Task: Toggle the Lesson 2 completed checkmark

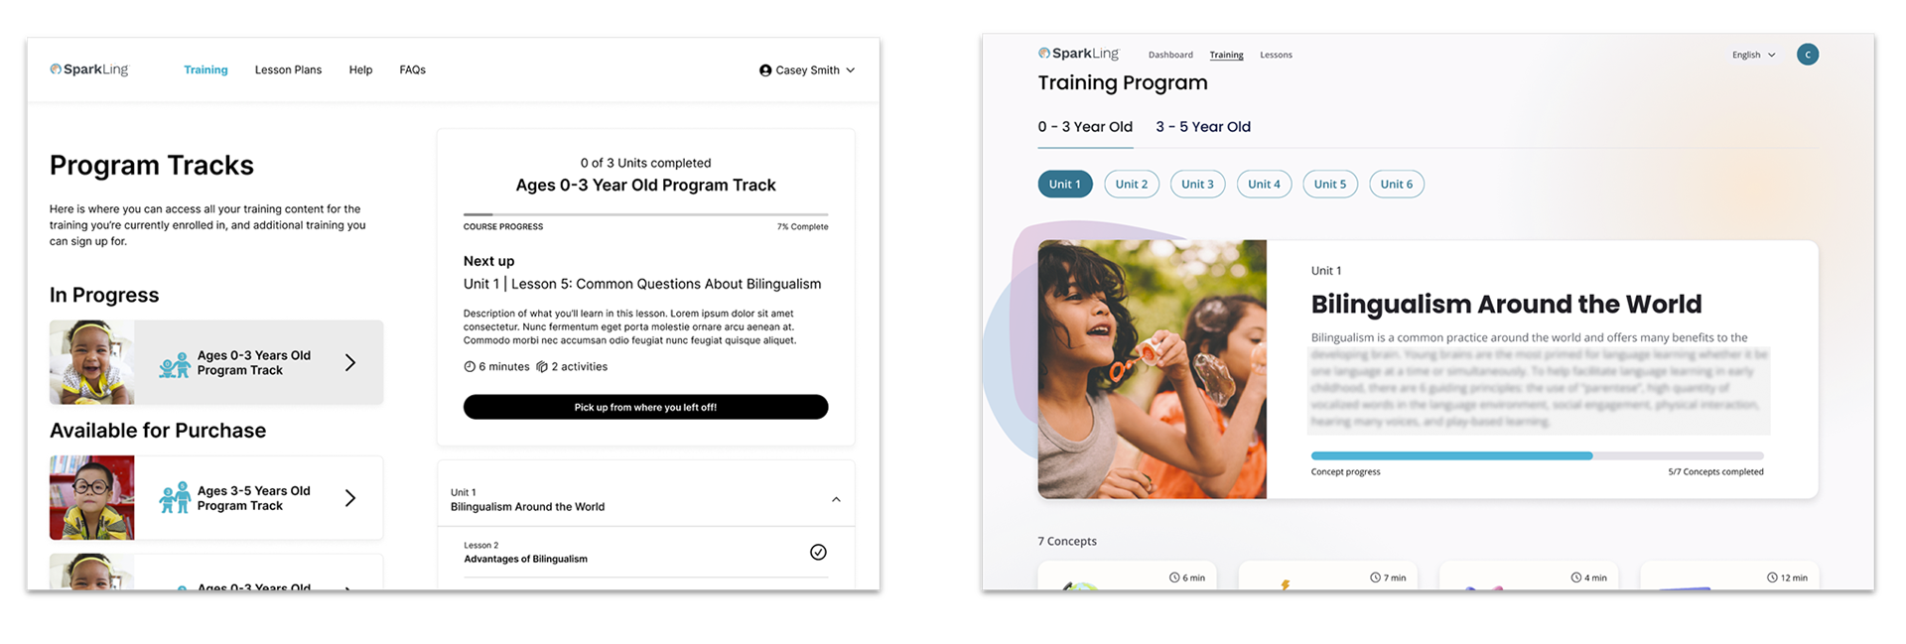Action: [818, 553]
